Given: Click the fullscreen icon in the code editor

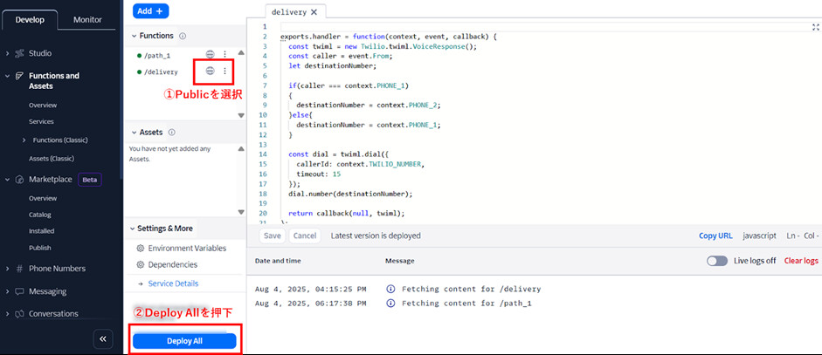Looking at the screenshot, I should 816,27.
